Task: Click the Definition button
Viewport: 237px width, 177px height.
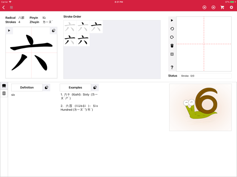Action: pos(27,88)
